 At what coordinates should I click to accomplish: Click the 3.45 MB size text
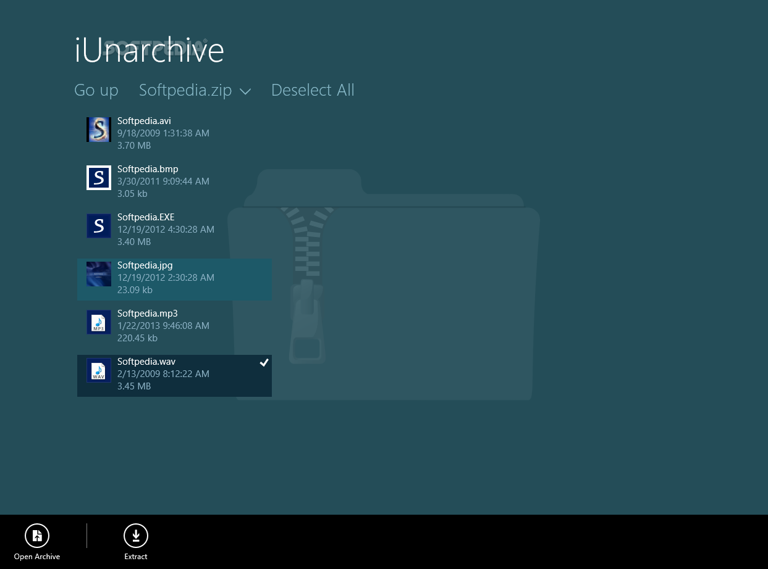coord(134,386)
